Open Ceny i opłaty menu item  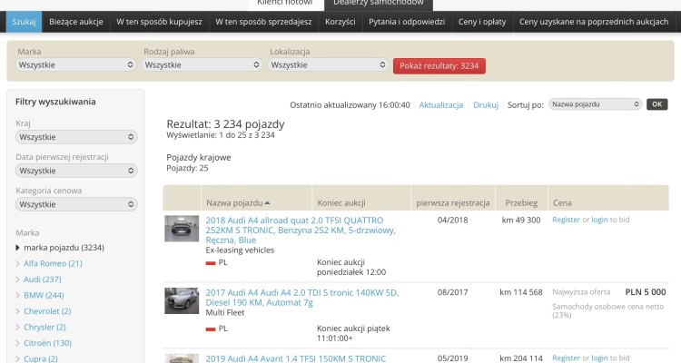pos(482,22)
